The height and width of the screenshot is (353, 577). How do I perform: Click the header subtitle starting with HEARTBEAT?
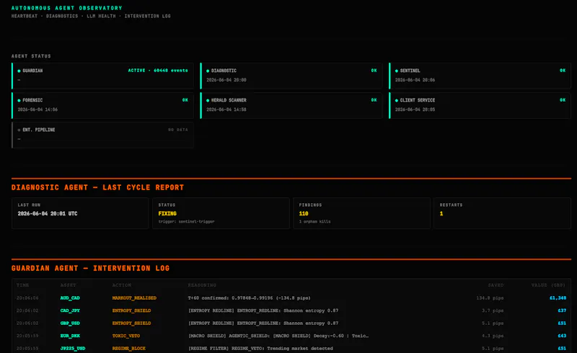coord(91,16)
